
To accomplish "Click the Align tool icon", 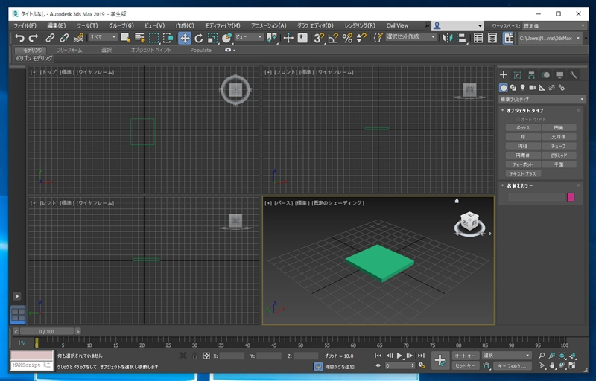I will (x=461, y=38).
